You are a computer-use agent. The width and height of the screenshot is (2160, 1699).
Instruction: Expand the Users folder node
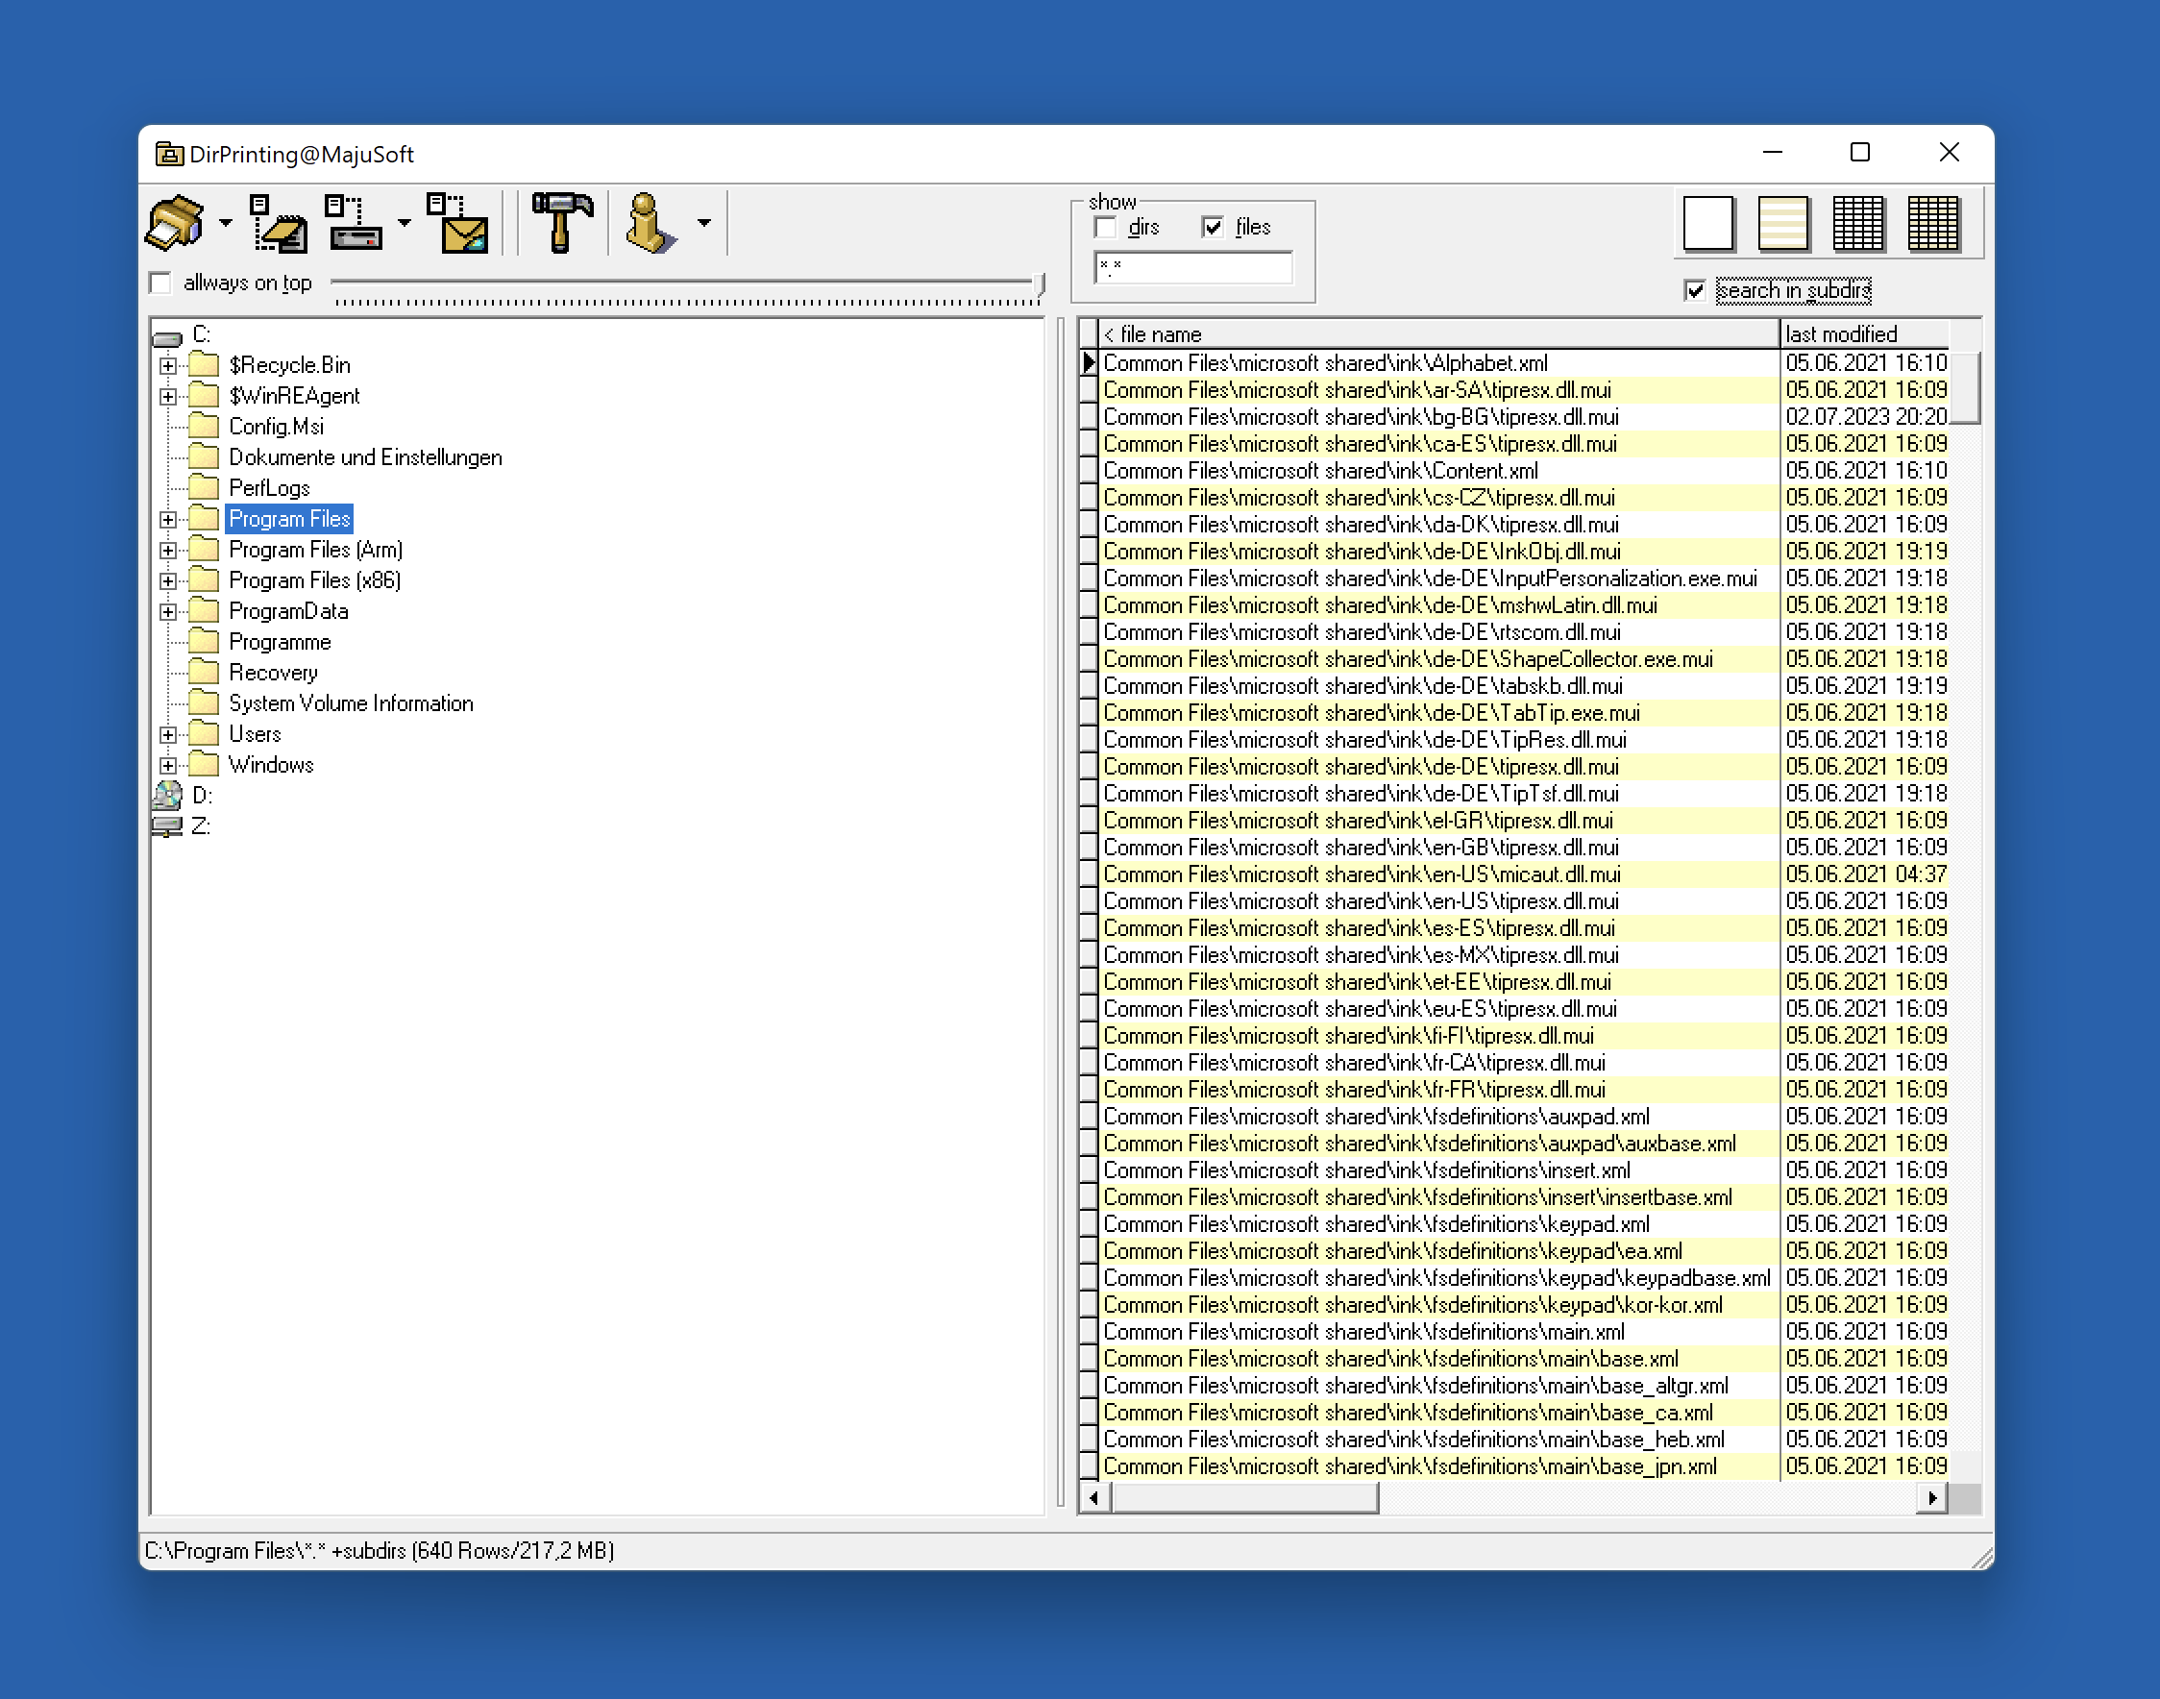(x=168, y=735)
